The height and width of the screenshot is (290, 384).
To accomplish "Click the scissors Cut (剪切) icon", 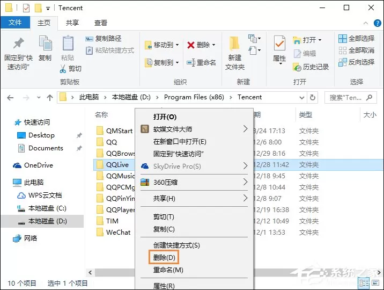I will pos(63,69).
